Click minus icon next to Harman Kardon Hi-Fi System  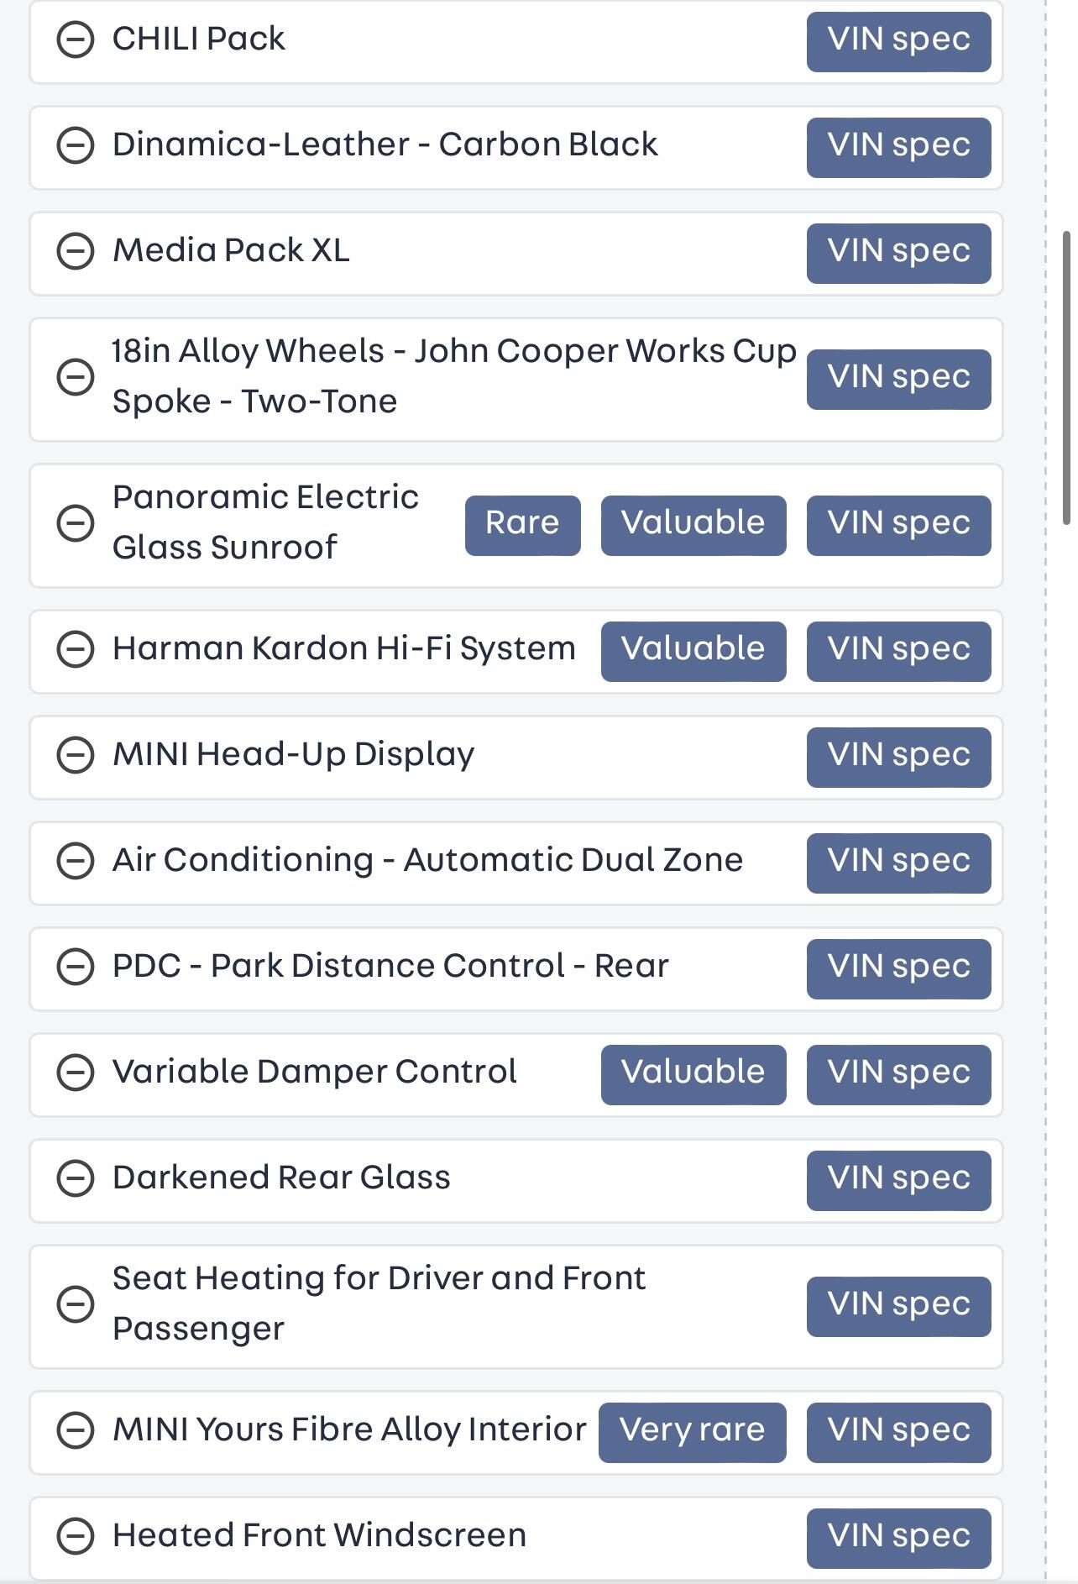click(75, 649)
